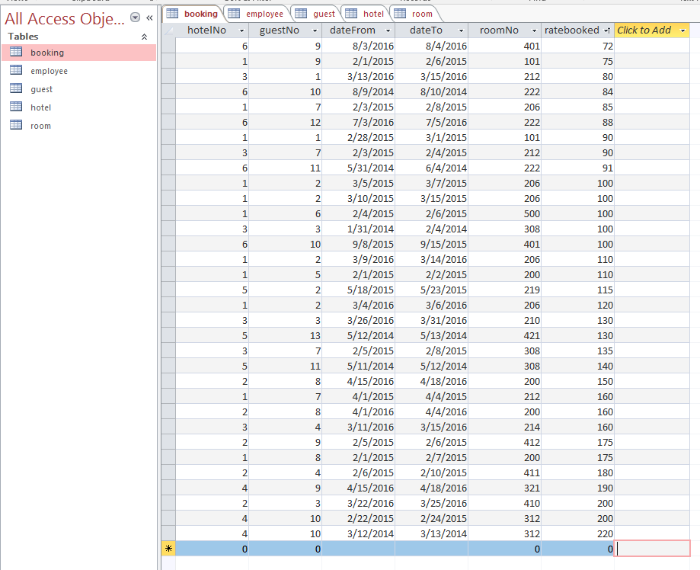Collapse the navigation pane with the shutter button

coord(149,17)
